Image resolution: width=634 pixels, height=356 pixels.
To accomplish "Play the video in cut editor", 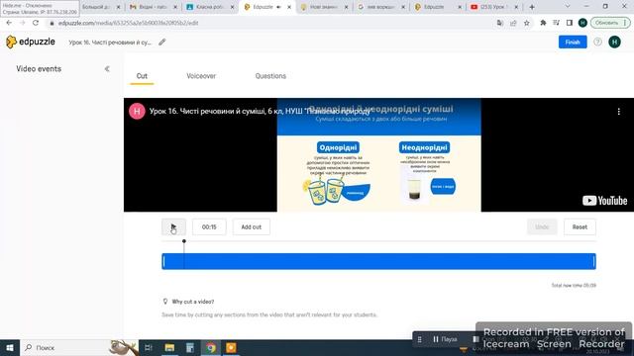I will pos(173,226).
